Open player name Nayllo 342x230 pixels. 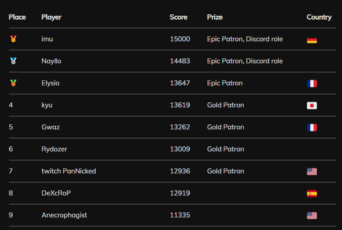[51, 61]
